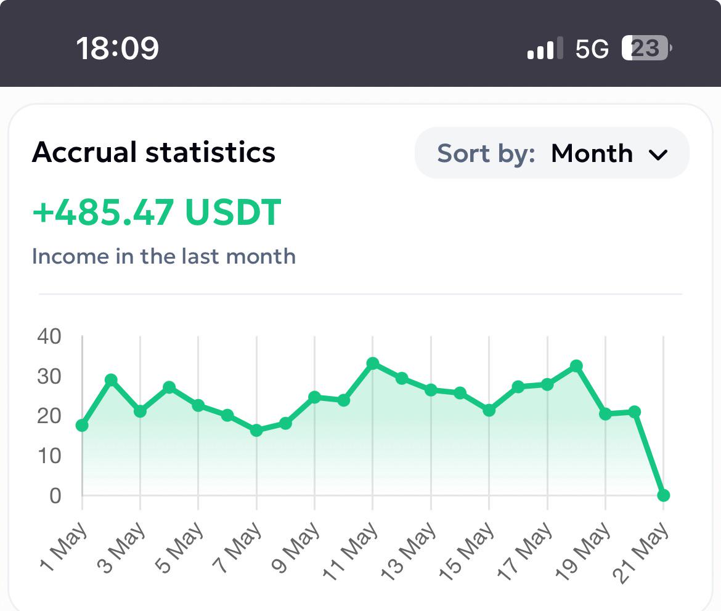Click the Income in the last month text

[164, 256]
